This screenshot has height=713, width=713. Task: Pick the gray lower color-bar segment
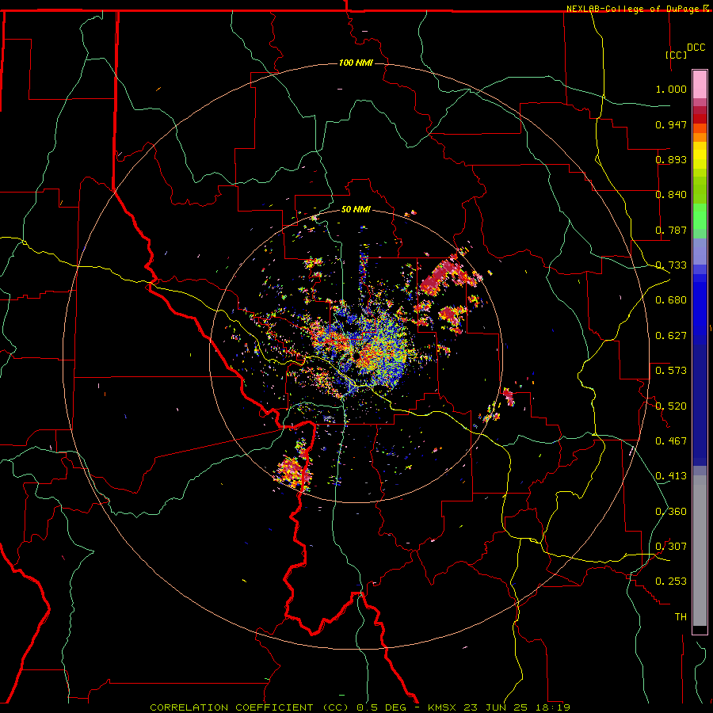(x=700, y=551)
